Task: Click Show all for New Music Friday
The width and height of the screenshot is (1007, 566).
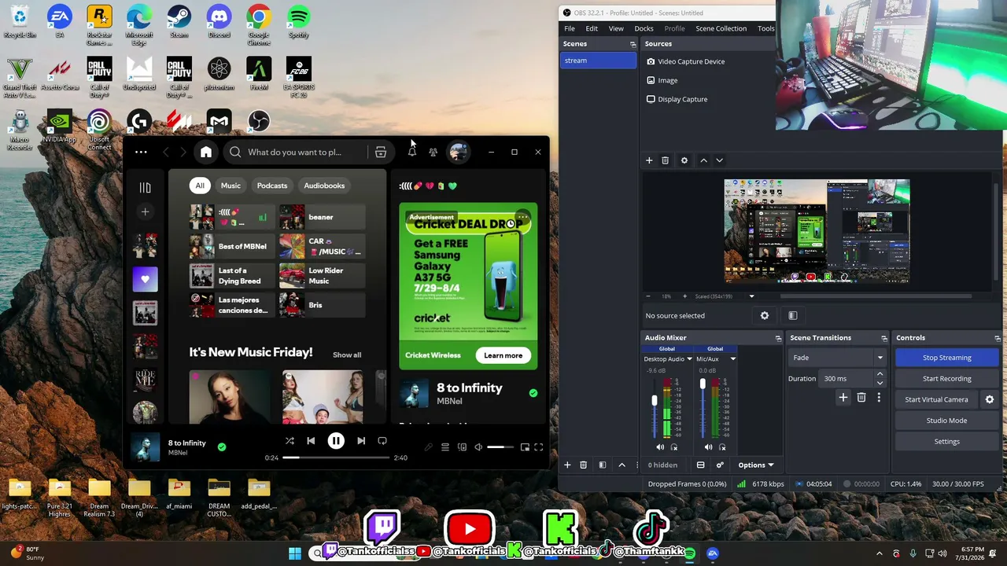Action: pos(347,355)
